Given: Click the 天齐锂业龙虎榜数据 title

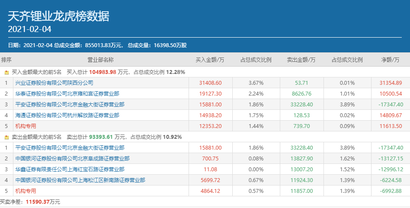Looking at the screenshot, I should click(x=58, y=16).
